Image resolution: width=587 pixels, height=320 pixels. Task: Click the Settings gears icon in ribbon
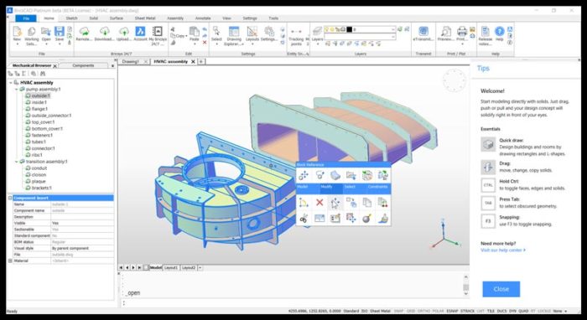coord(269,31)
